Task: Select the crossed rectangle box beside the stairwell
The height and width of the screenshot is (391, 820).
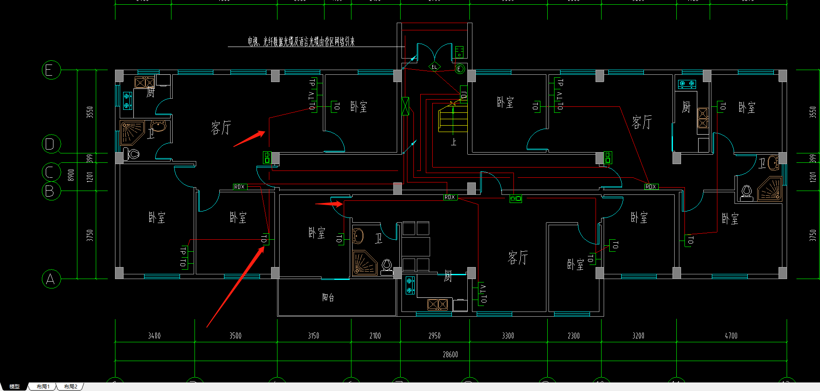Action: (x=405, y=106)
